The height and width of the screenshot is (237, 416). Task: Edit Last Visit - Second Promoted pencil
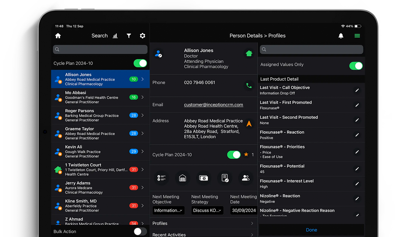[x=357, y=120]
